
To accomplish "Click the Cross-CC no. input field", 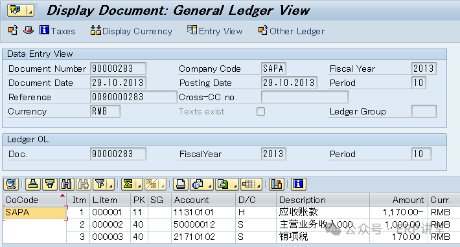I will point(305,97).
